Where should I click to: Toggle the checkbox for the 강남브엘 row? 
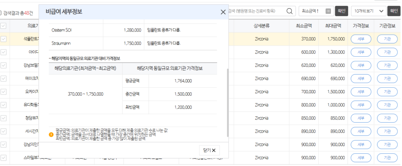point(3,66)
